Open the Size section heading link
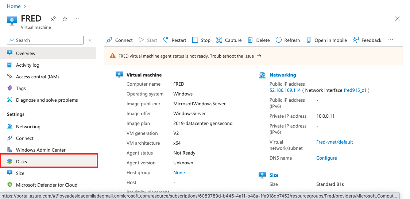Image resolution: width=410 pixels, height=199 pixels. tap(274, 175)
